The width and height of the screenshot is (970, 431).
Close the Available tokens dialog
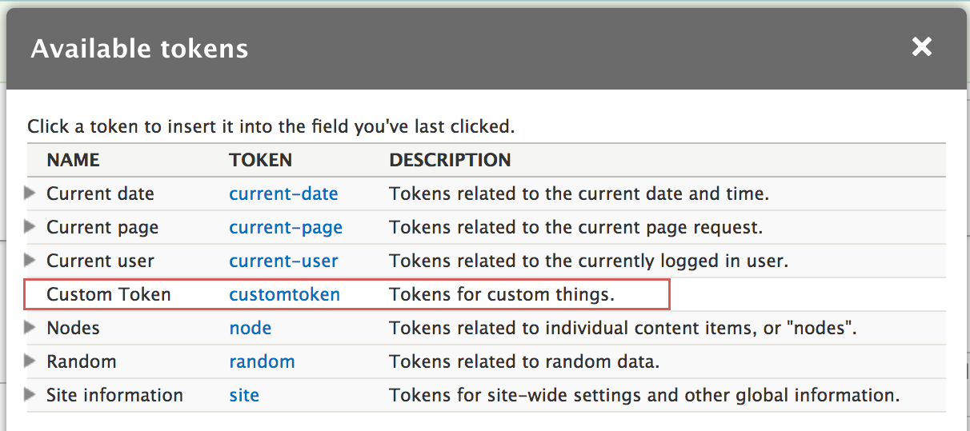click(x=922, y=47)
